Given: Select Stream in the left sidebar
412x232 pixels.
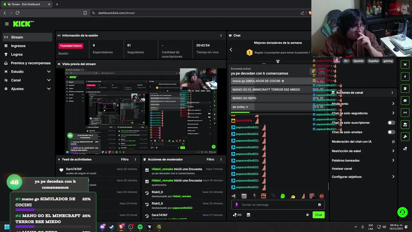Looking at the screenshot, I should point(27,37).
